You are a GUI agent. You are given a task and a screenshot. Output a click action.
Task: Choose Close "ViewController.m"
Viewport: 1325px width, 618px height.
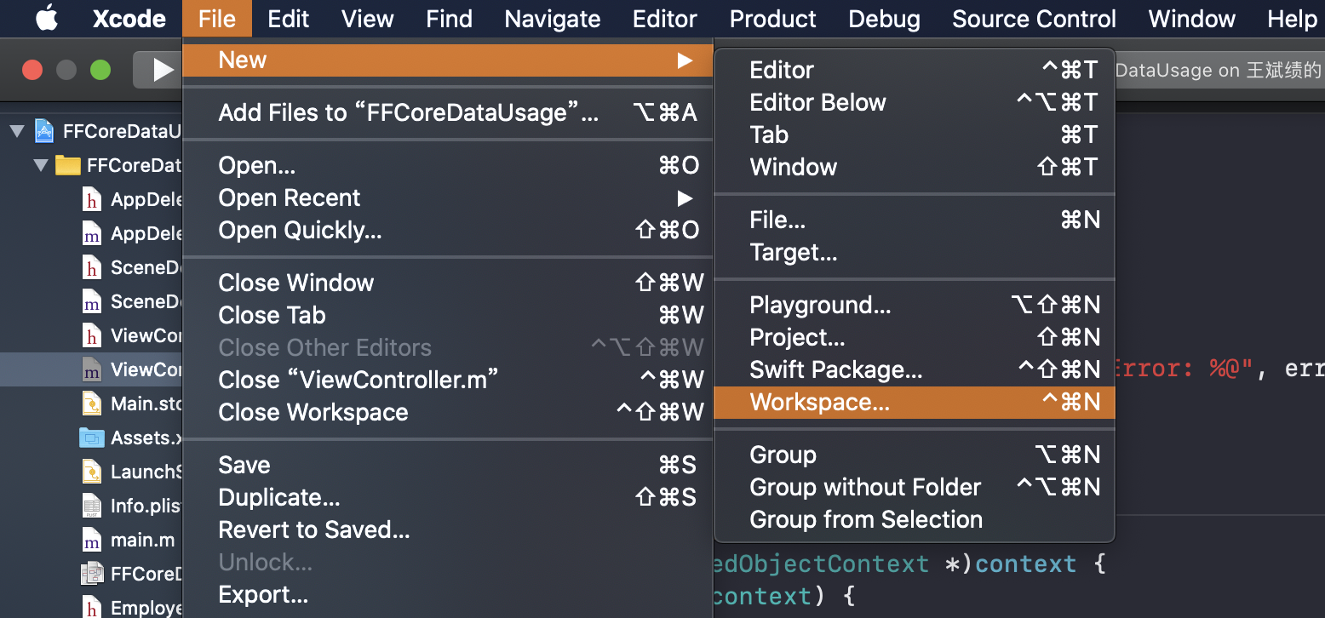447,380
